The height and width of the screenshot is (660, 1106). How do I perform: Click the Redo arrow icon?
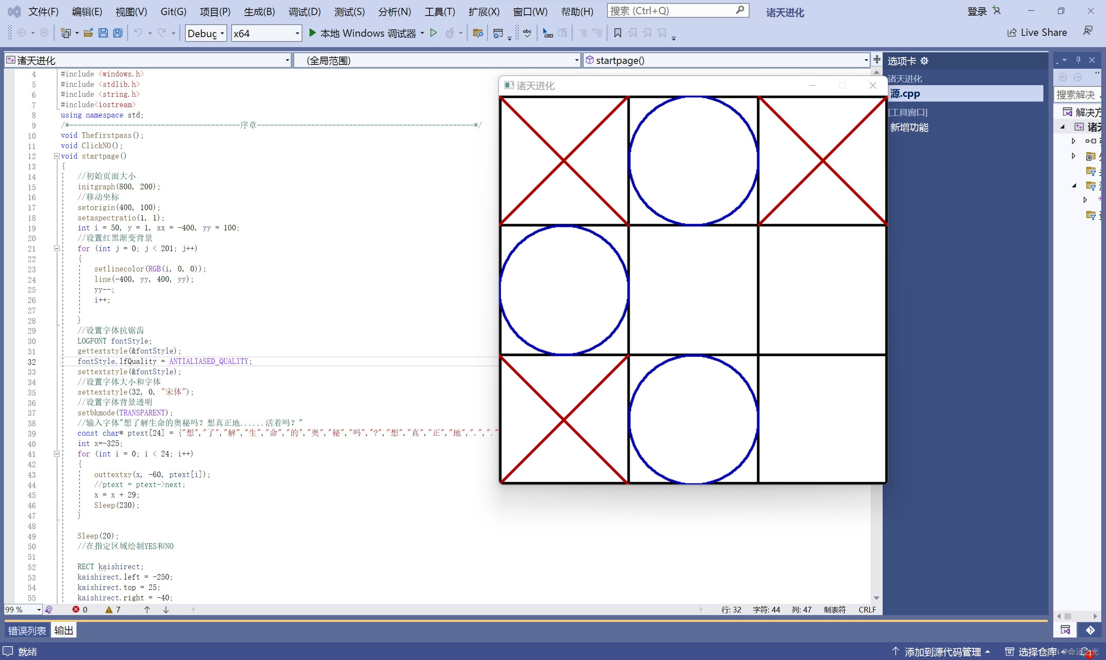click(162, 33)
